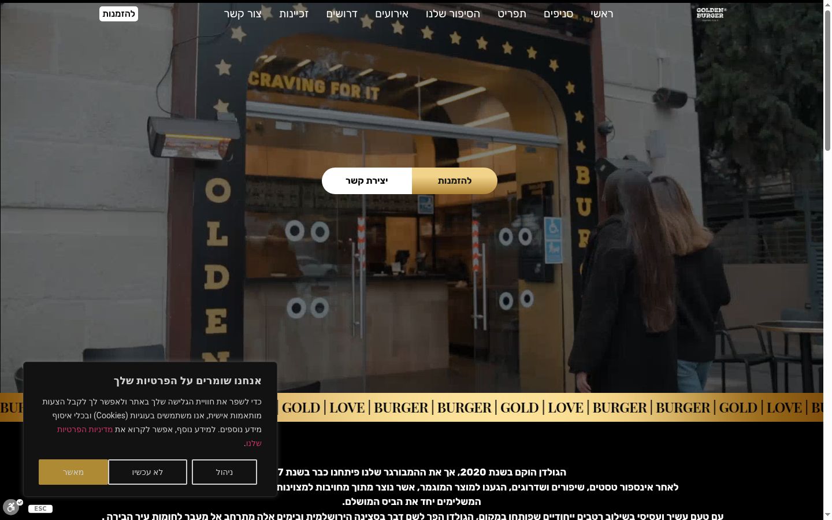832x520 pixels.
Task: Open the סניפים menu item
Action: click(558, 14)
